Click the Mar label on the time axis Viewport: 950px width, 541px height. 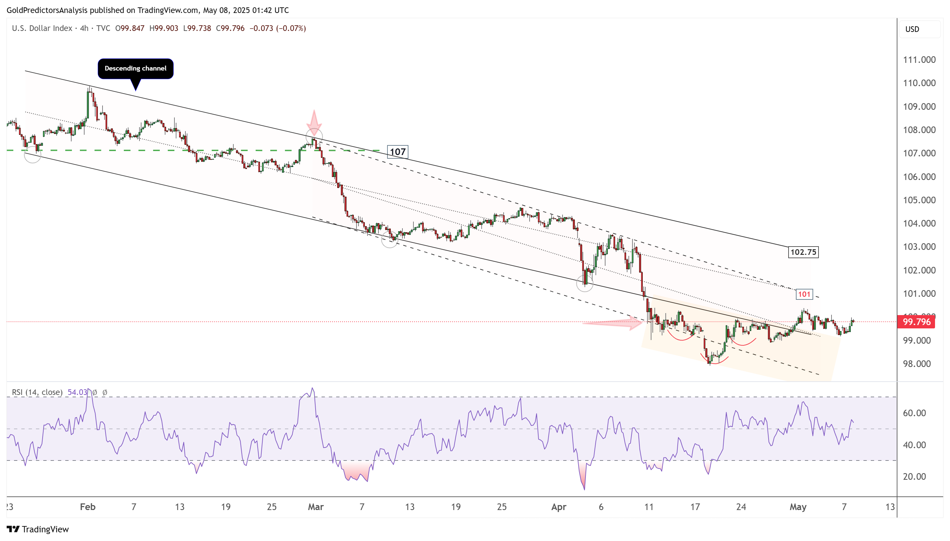pyautogui.click(x=316, y=507)
